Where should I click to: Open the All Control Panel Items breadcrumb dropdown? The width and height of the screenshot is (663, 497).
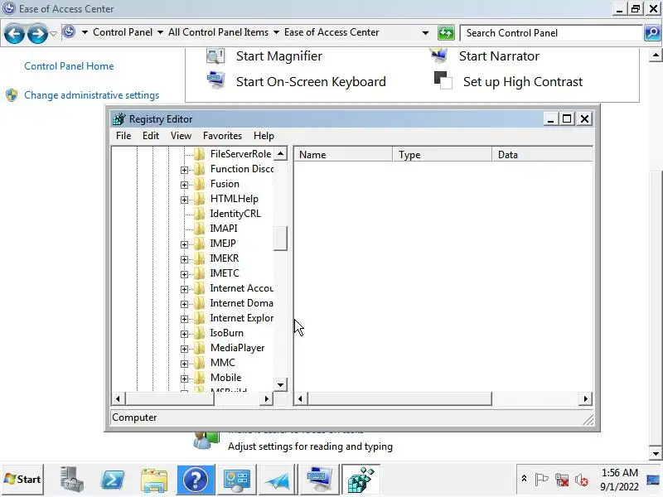point(276,32)
